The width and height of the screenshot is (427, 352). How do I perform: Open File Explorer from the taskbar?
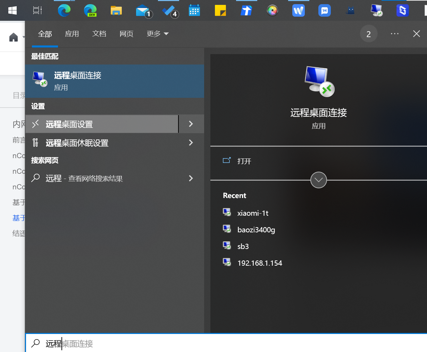pyautogui.click(x=116, y=10)
